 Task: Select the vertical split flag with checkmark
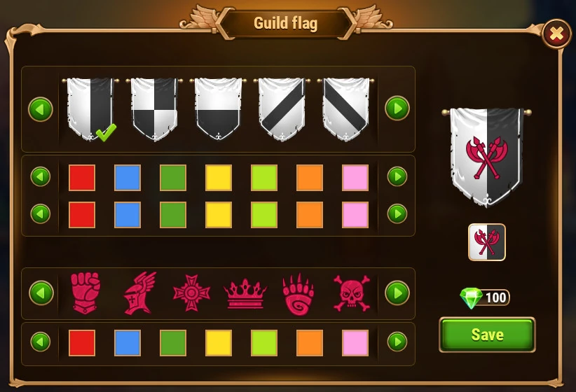[90, 109]
